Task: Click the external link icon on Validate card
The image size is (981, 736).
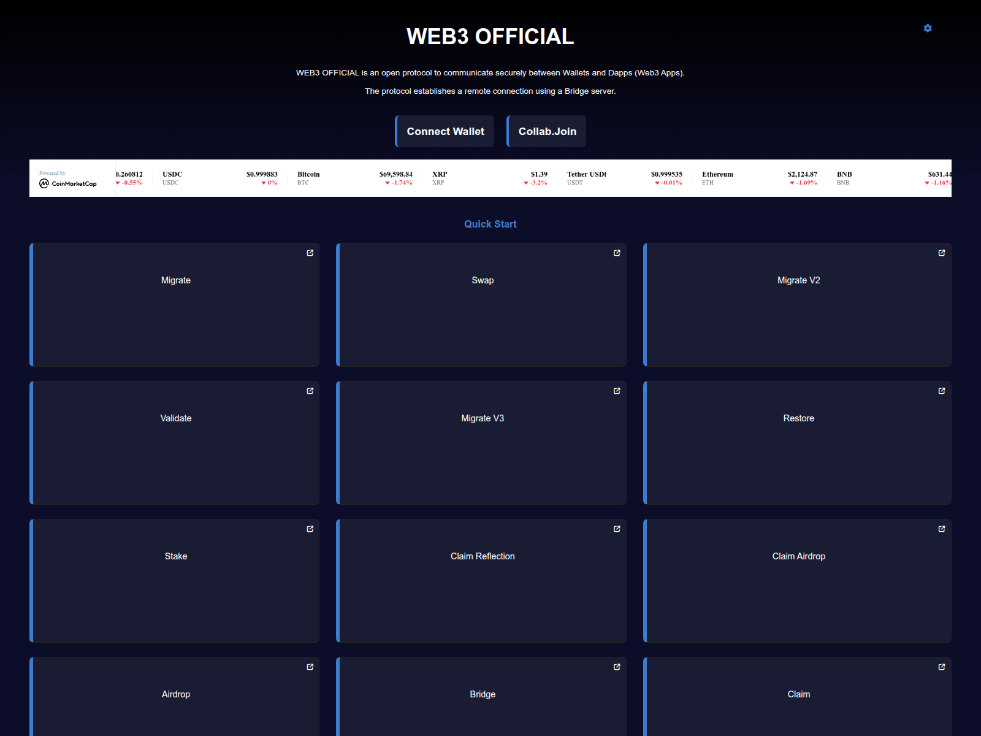Action: click(310, 391)
